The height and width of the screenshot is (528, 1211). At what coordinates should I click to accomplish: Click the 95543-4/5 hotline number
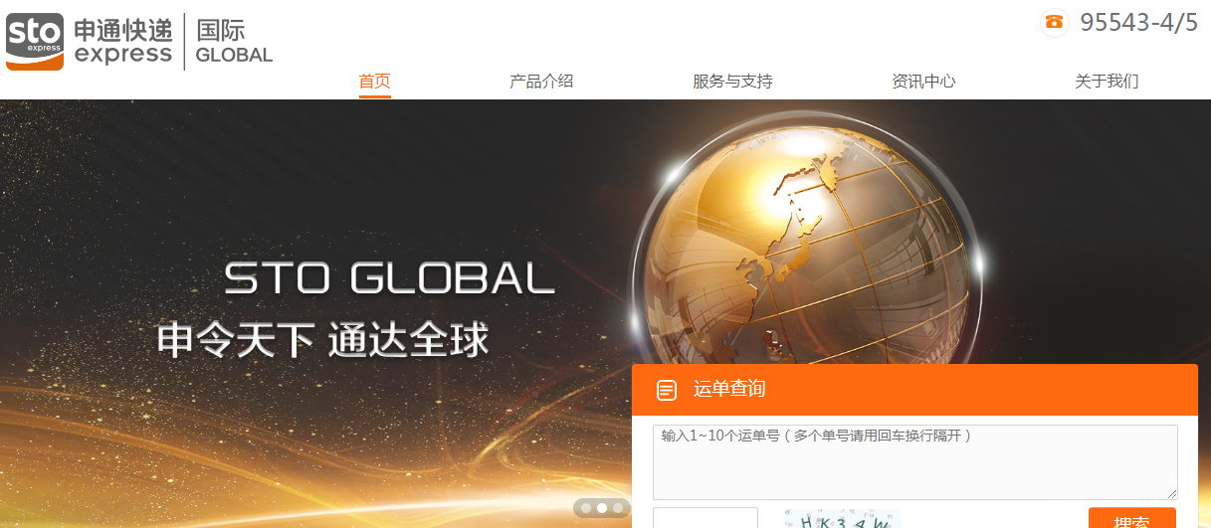(x=1139, y=23)
